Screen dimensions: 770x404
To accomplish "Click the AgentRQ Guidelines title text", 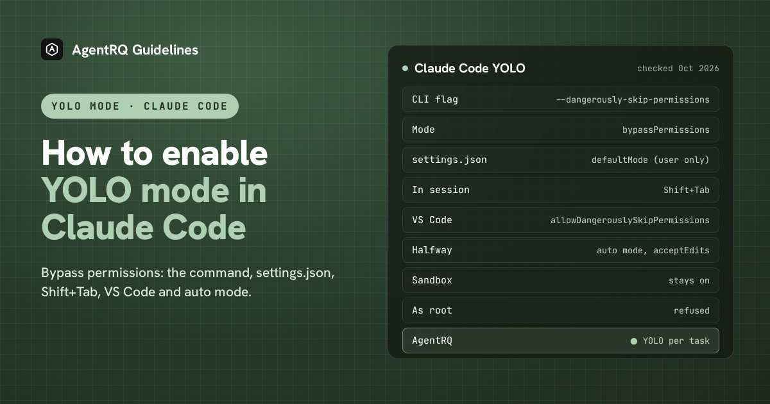I will click(135, 49).
